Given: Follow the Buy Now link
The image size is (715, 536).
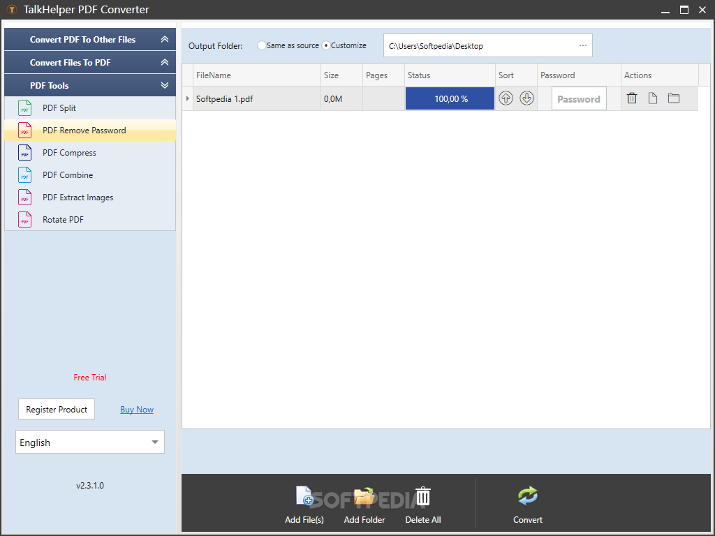Looking at the screenshot, I should click(137, 409).
